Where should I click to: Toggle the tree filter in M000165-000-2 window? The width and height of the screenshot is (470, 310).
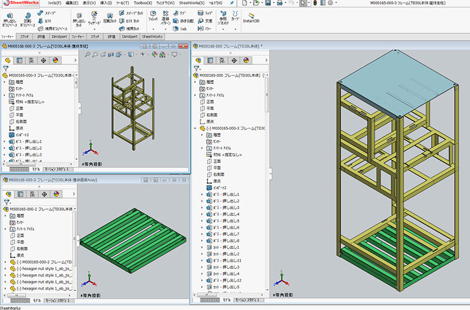[7, 202]
